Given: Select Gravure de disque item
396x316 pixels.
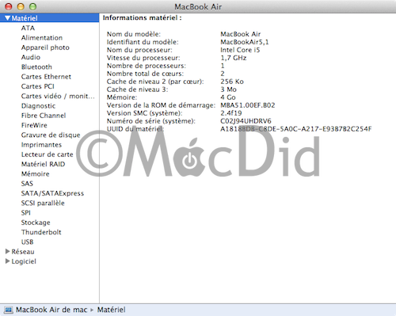Looking at the screenshot, I should pos(51,135).
